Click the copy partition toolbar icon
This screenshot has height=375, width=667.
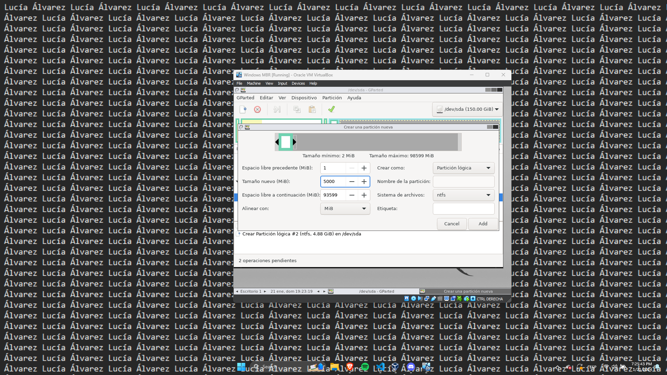297,109
